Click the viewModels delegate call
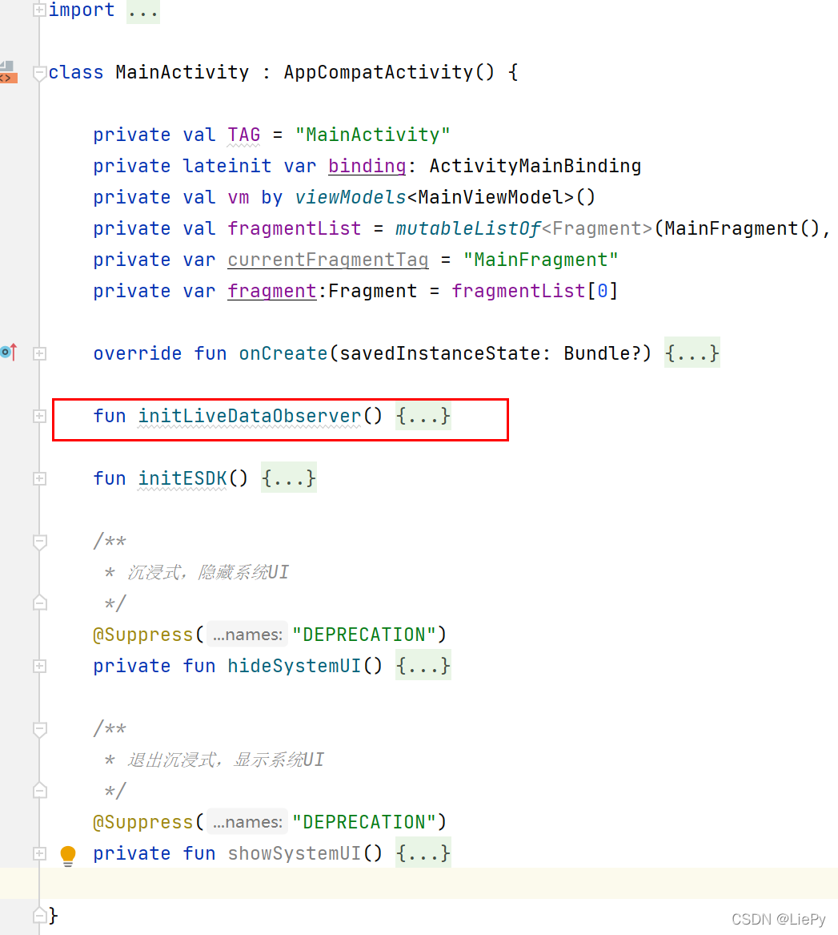 351,197
